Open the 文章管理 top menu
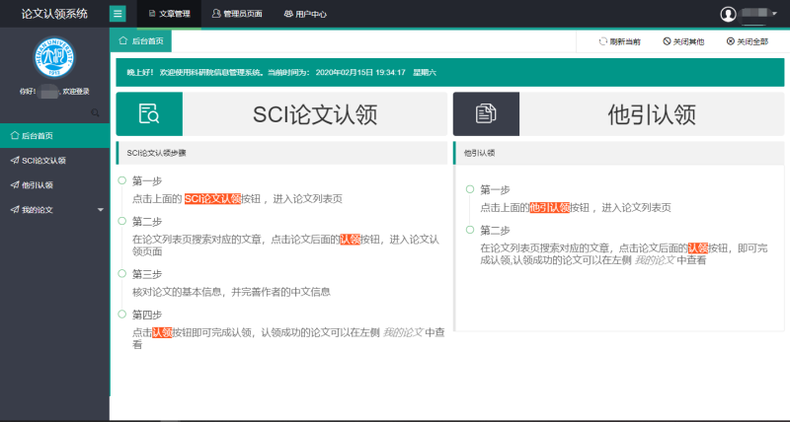This screenshot has width=790, height=422. (168, 14)
